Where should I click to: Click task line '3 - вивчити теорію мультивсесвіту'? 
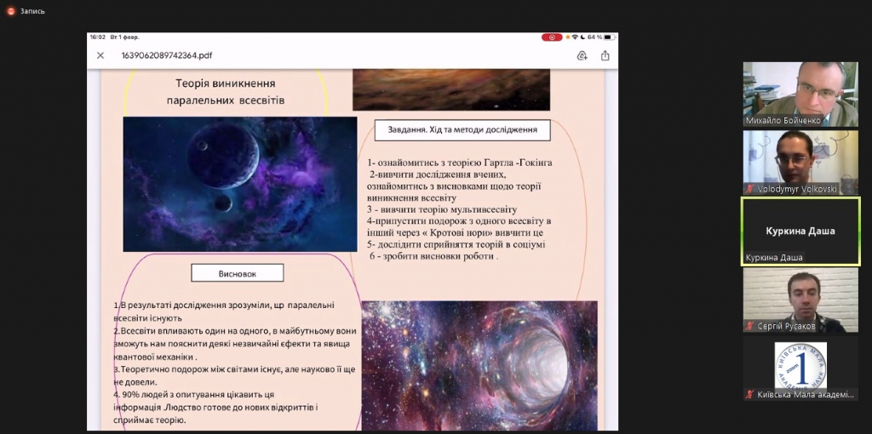point(442,209)
